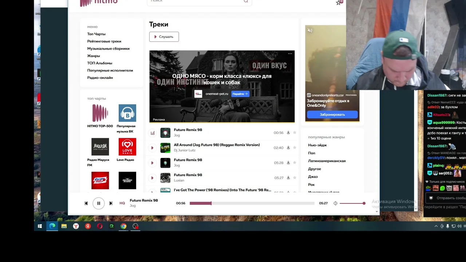Select Поп genre
Viewport: 466px width, 262px height.
(312, 153)
